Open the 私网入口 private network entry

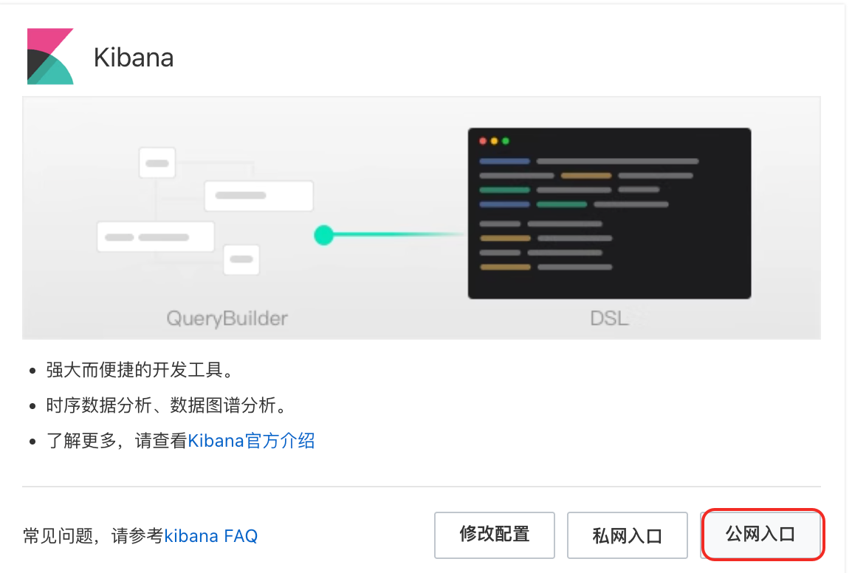(x=627, y=535)
